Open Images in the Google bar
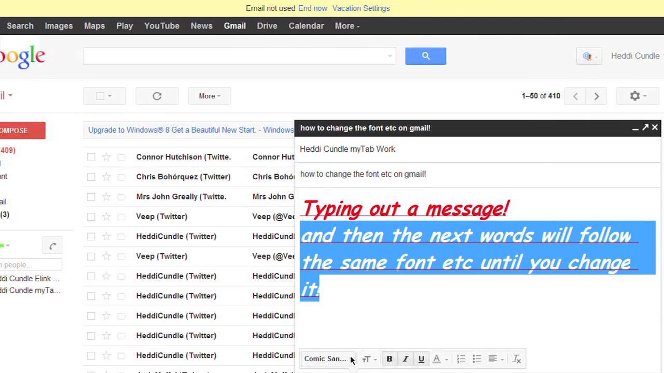Viewport: 664px width, 373px height. tap(59, 26)
